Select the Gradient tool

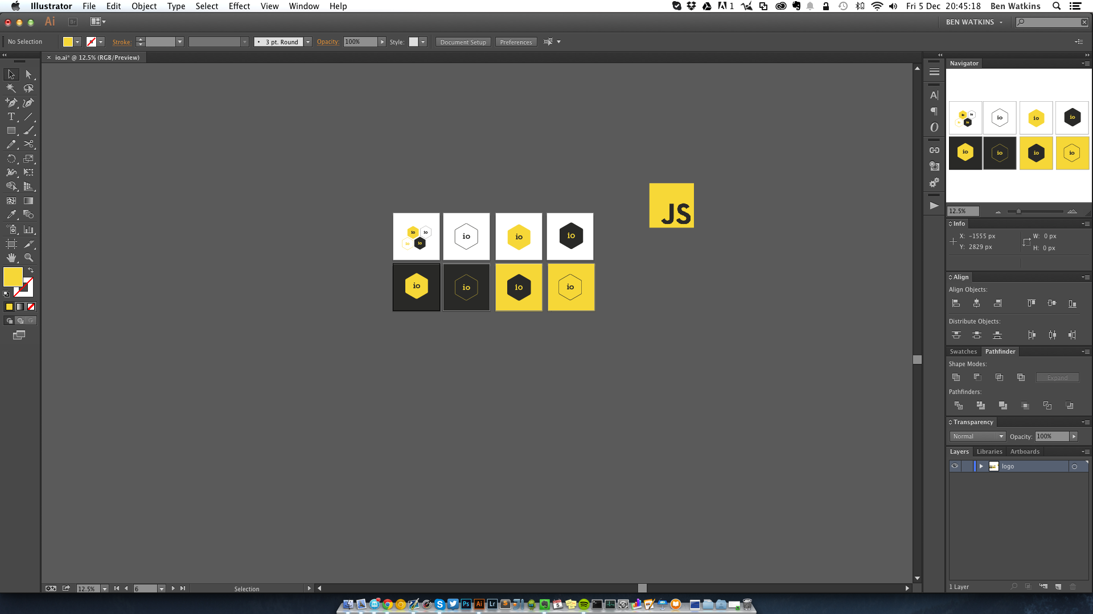[x=28, y=201]
